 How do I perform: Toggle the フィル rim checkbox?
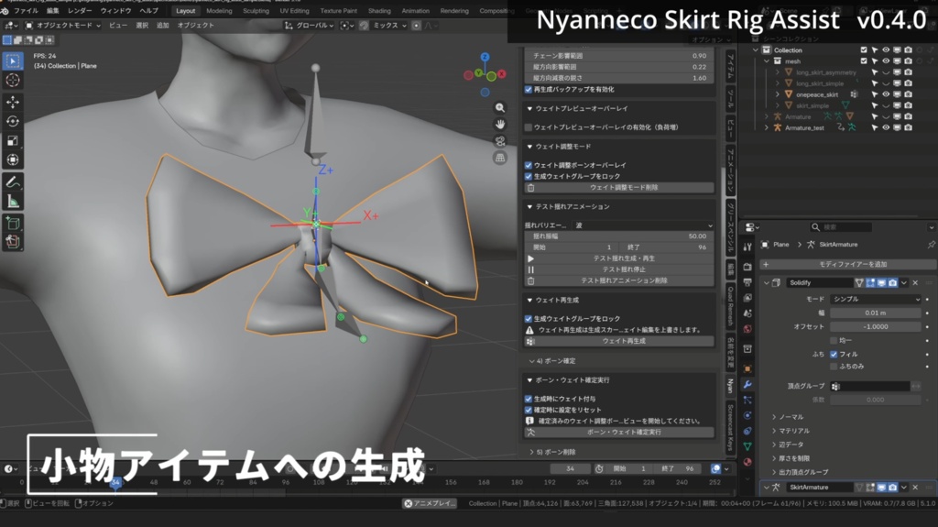click(x=834, y=354)
